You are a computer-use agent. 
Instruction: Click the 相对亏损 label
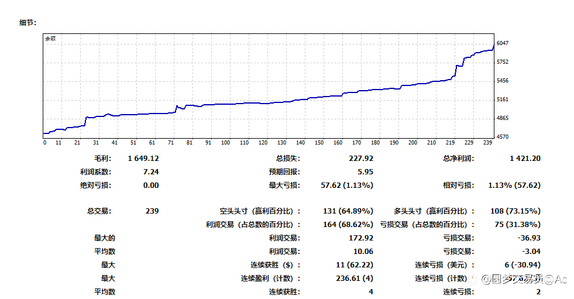click(x=459, y=185)
